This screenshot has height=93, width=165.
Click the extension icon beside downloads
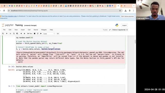click(130, 11)
